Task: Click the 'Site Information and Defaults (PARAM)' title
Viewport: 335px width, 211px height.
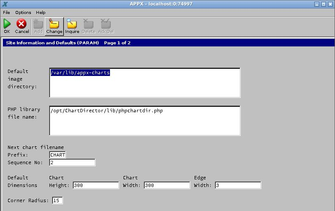Action: [52, 43]
